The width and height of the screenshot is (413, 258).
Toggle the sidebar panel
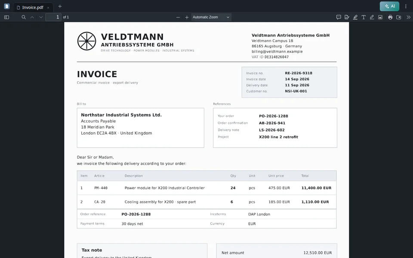pos(6,17)
